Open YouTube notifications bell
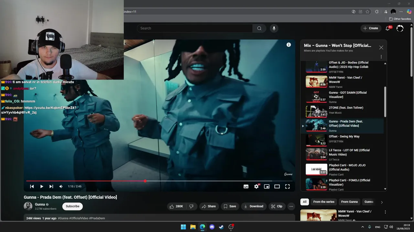This screenshot has height=232, width=414. click(387, 28)
